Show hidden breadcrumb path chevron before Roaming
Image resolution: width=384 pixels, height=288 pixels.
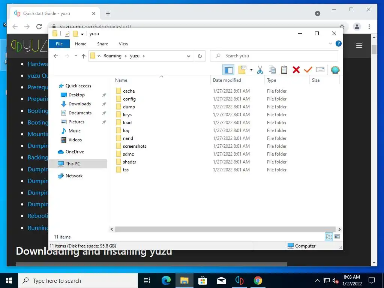point(99,56)
